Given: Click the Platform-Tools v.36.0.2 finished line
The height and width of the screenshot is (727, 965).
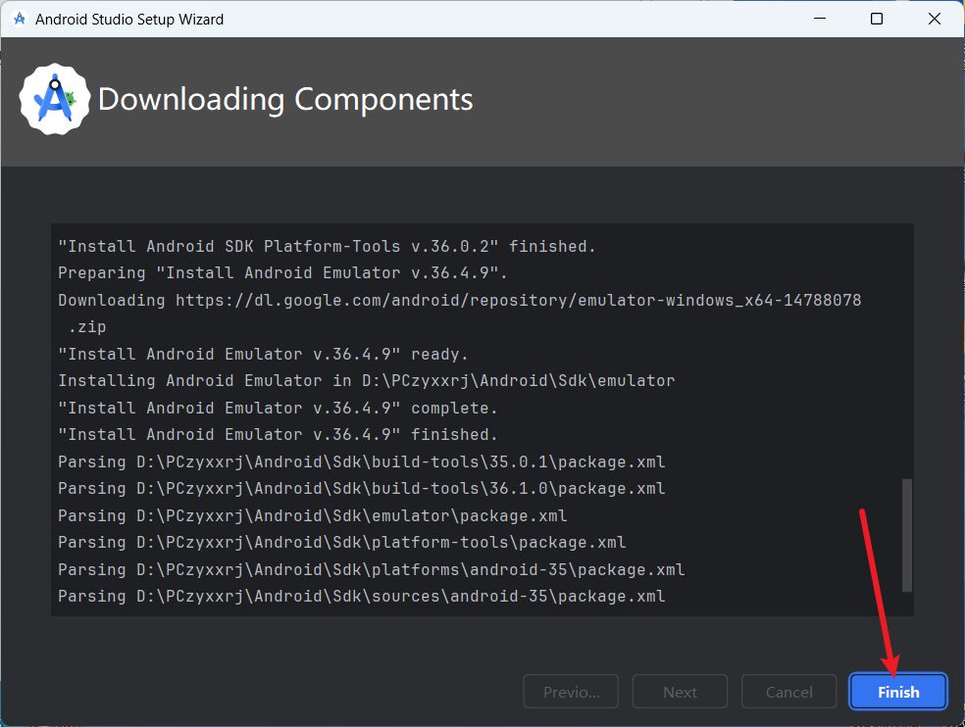Looking at the screenshot, I should [x=327, y=247].
